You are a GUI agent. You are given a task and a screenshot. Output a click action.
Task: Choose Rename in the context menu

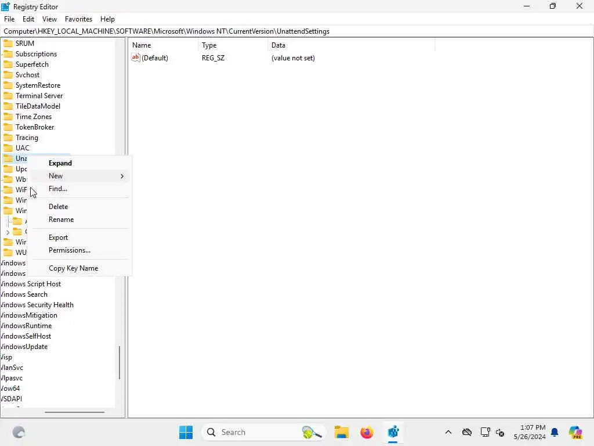coord(61,220)
